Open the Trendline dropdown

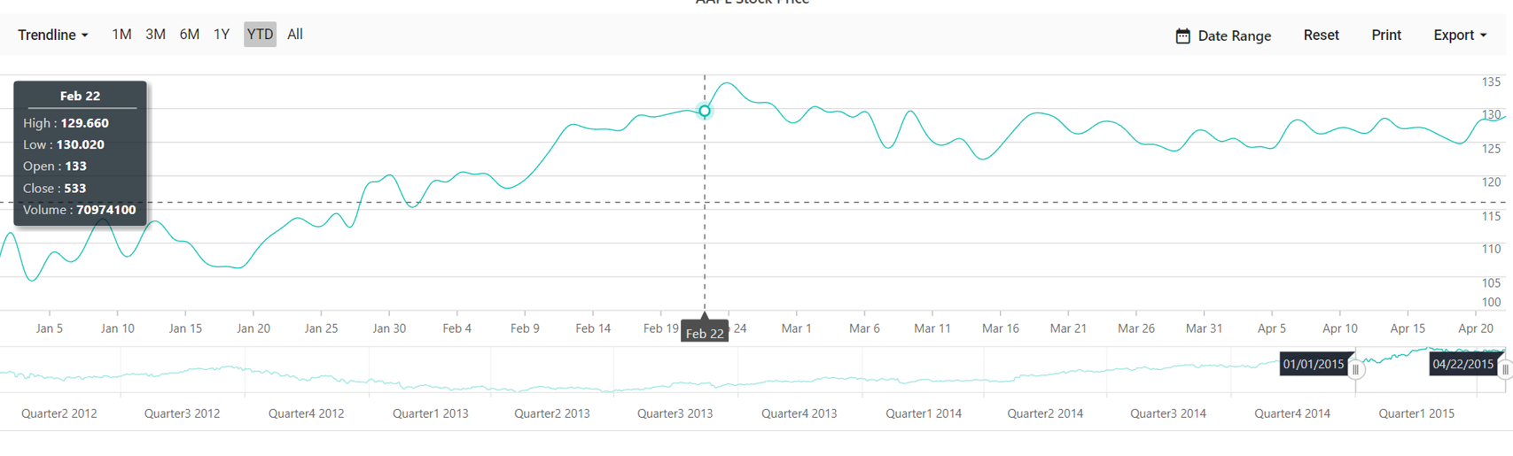pos(53,35)
